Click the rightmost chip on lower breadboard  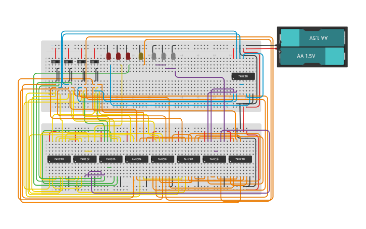240,159
